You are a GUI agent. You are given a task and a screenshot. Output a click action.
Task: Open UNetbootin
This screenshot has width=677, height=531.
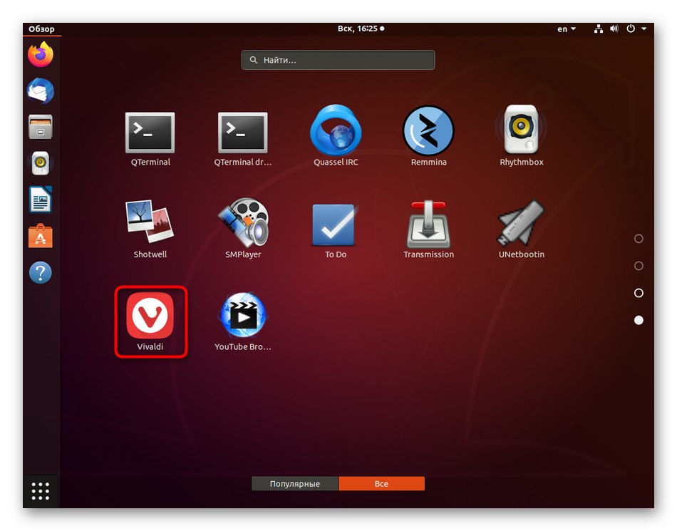click(521, 229)
